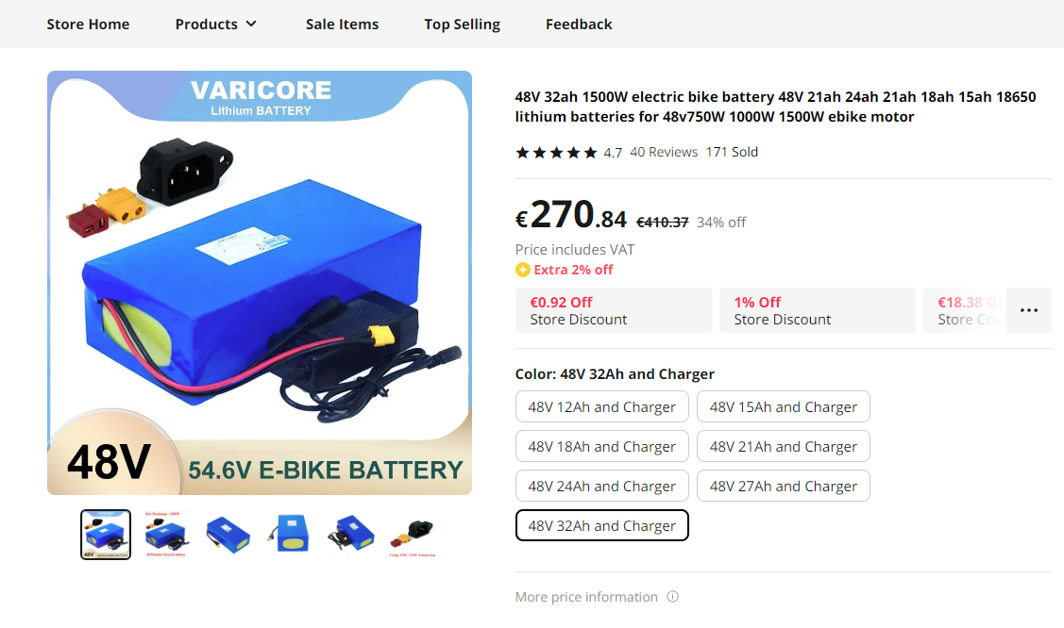Expand the Products menu chevron
This screenshot has height=628, width=1064.
pos(251,24)
